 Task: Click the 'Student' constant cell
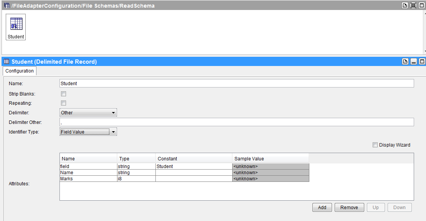(194, 167)
